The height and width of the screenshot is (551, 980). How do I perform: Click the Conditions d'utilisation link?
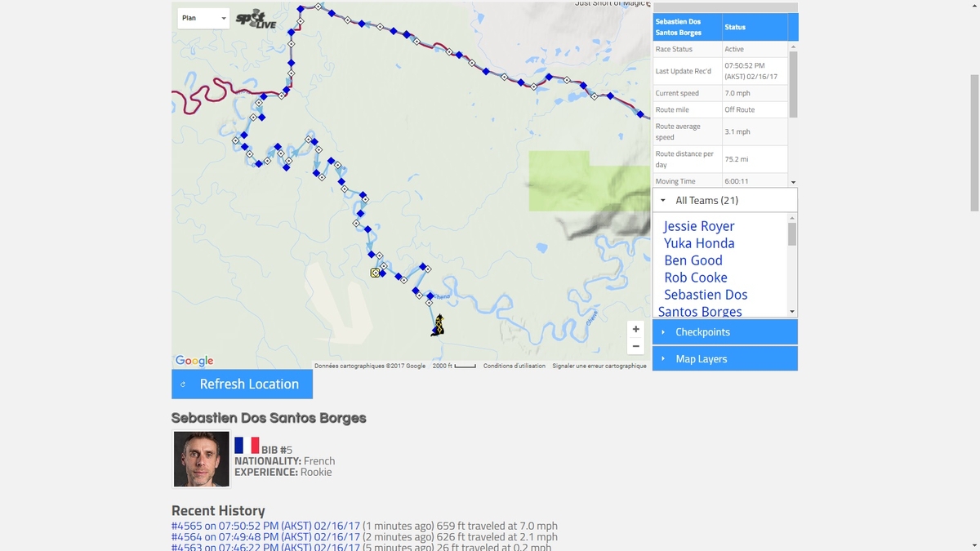pyautogui.click(x=514, y=366)
